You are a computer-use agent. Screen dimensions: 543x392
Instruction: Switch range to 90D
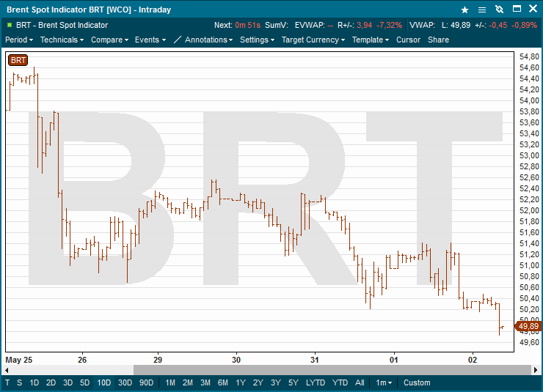pyautogui.click(x=146, y=382)
